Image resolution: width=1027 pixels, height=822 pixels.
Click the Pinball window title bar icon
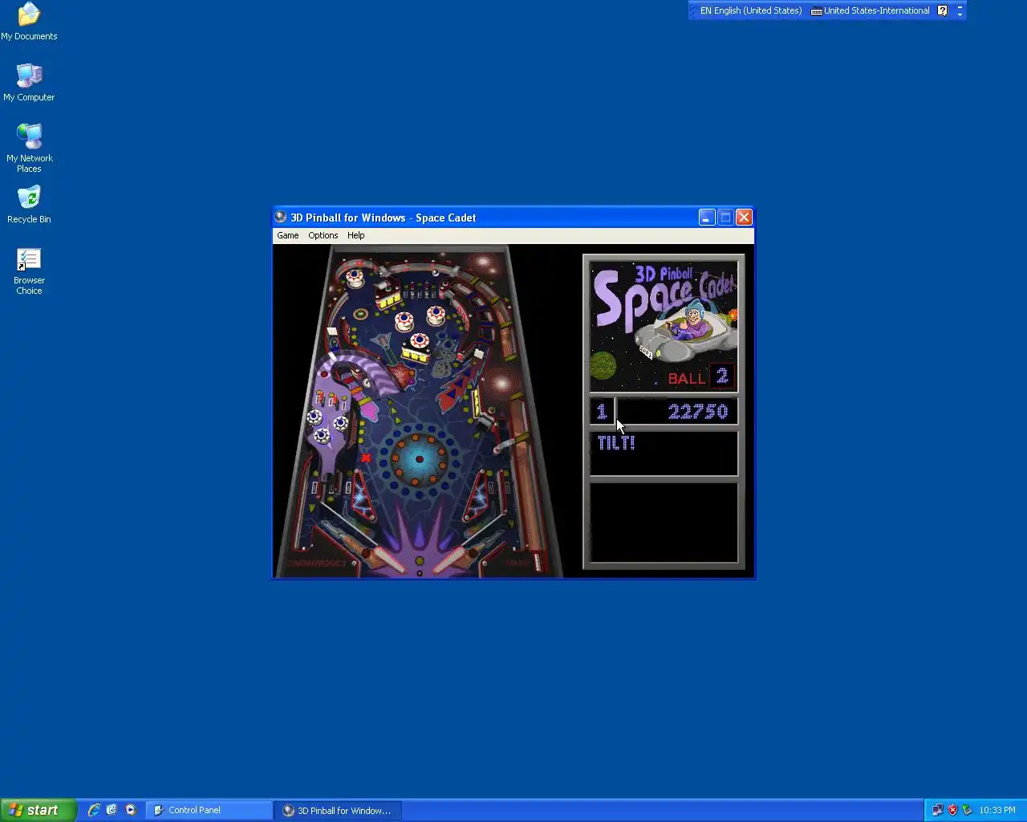281,217
